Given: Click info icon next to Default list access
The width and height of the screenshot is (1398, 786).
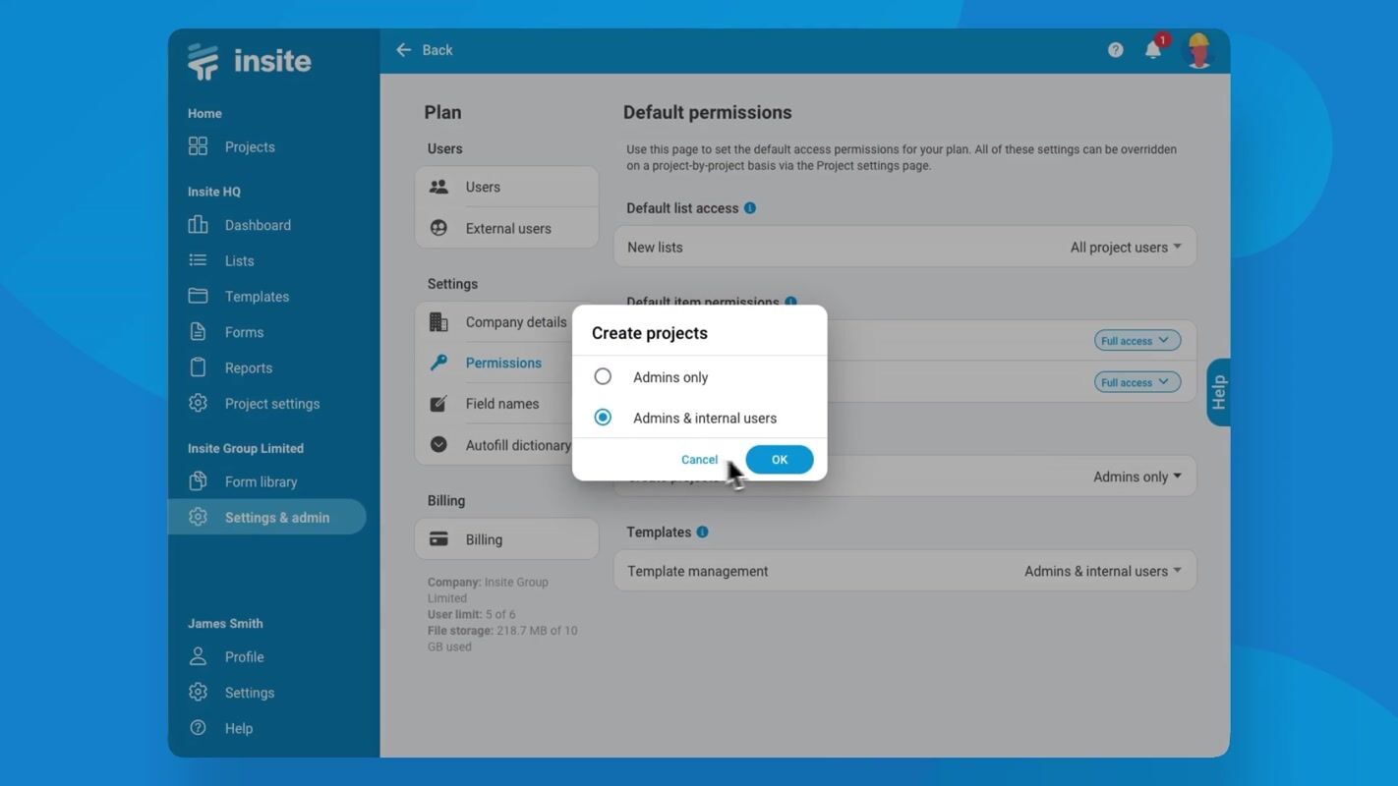Looking at the screenshot, I should [750, 208].
